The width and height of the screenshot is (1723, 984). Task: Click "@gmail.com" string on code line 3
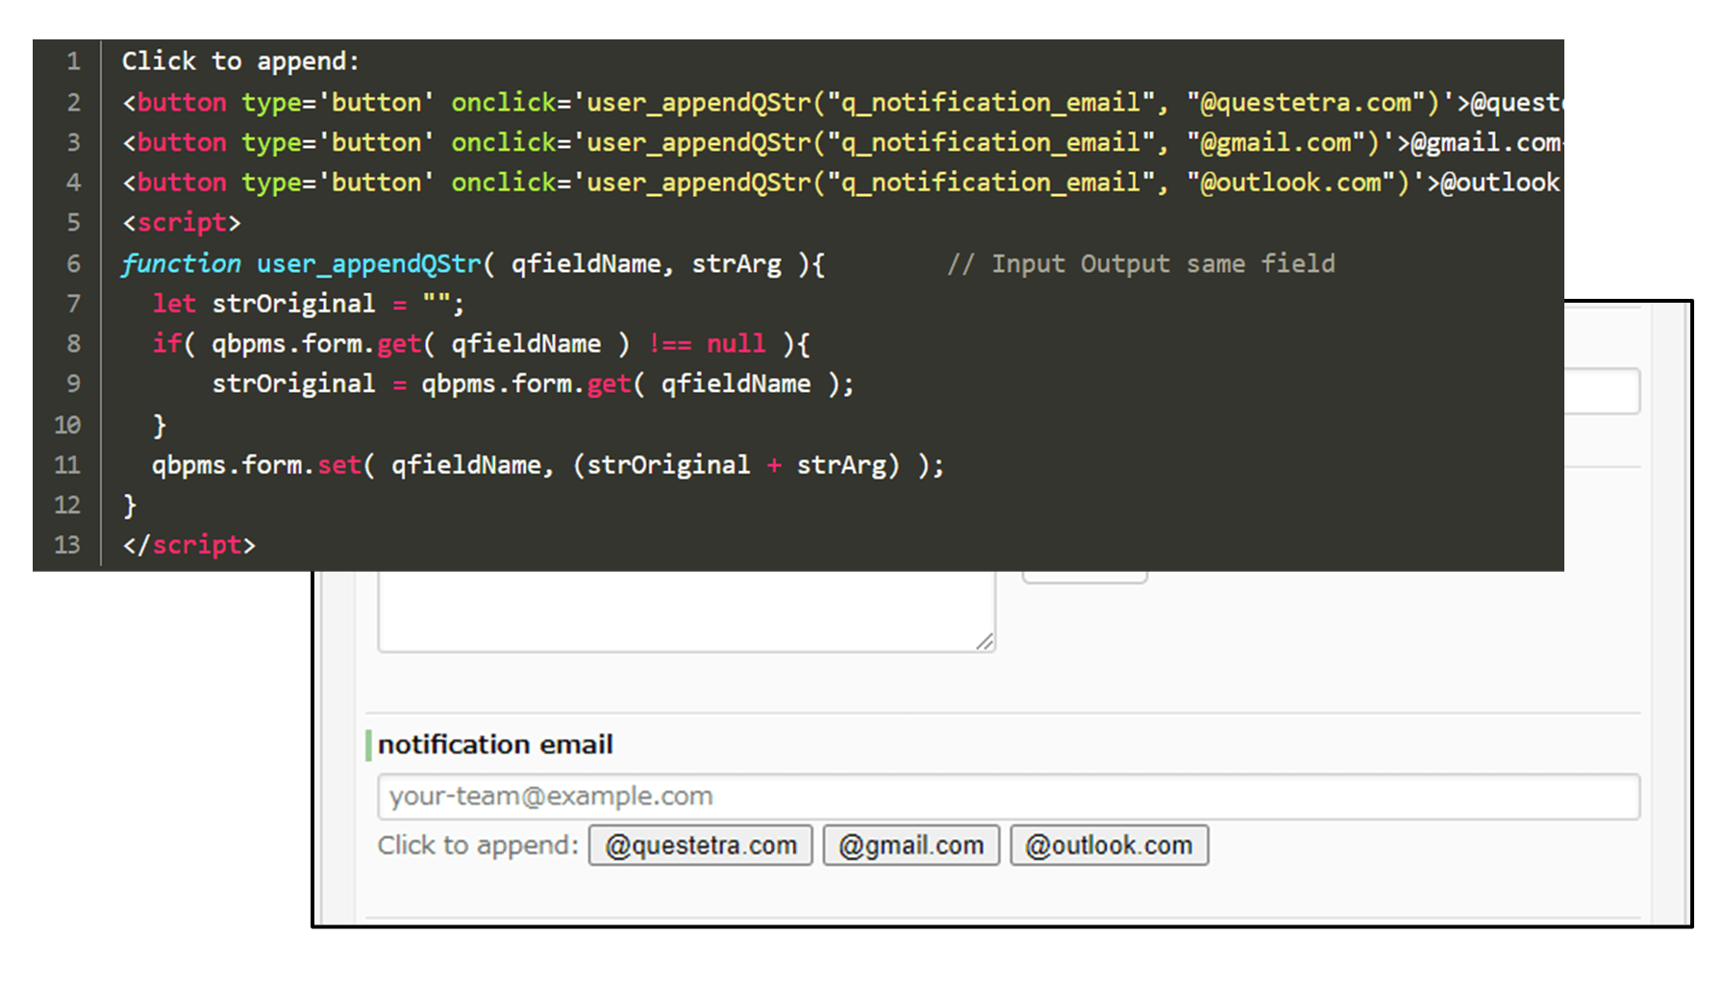[x=1276, y=142]
